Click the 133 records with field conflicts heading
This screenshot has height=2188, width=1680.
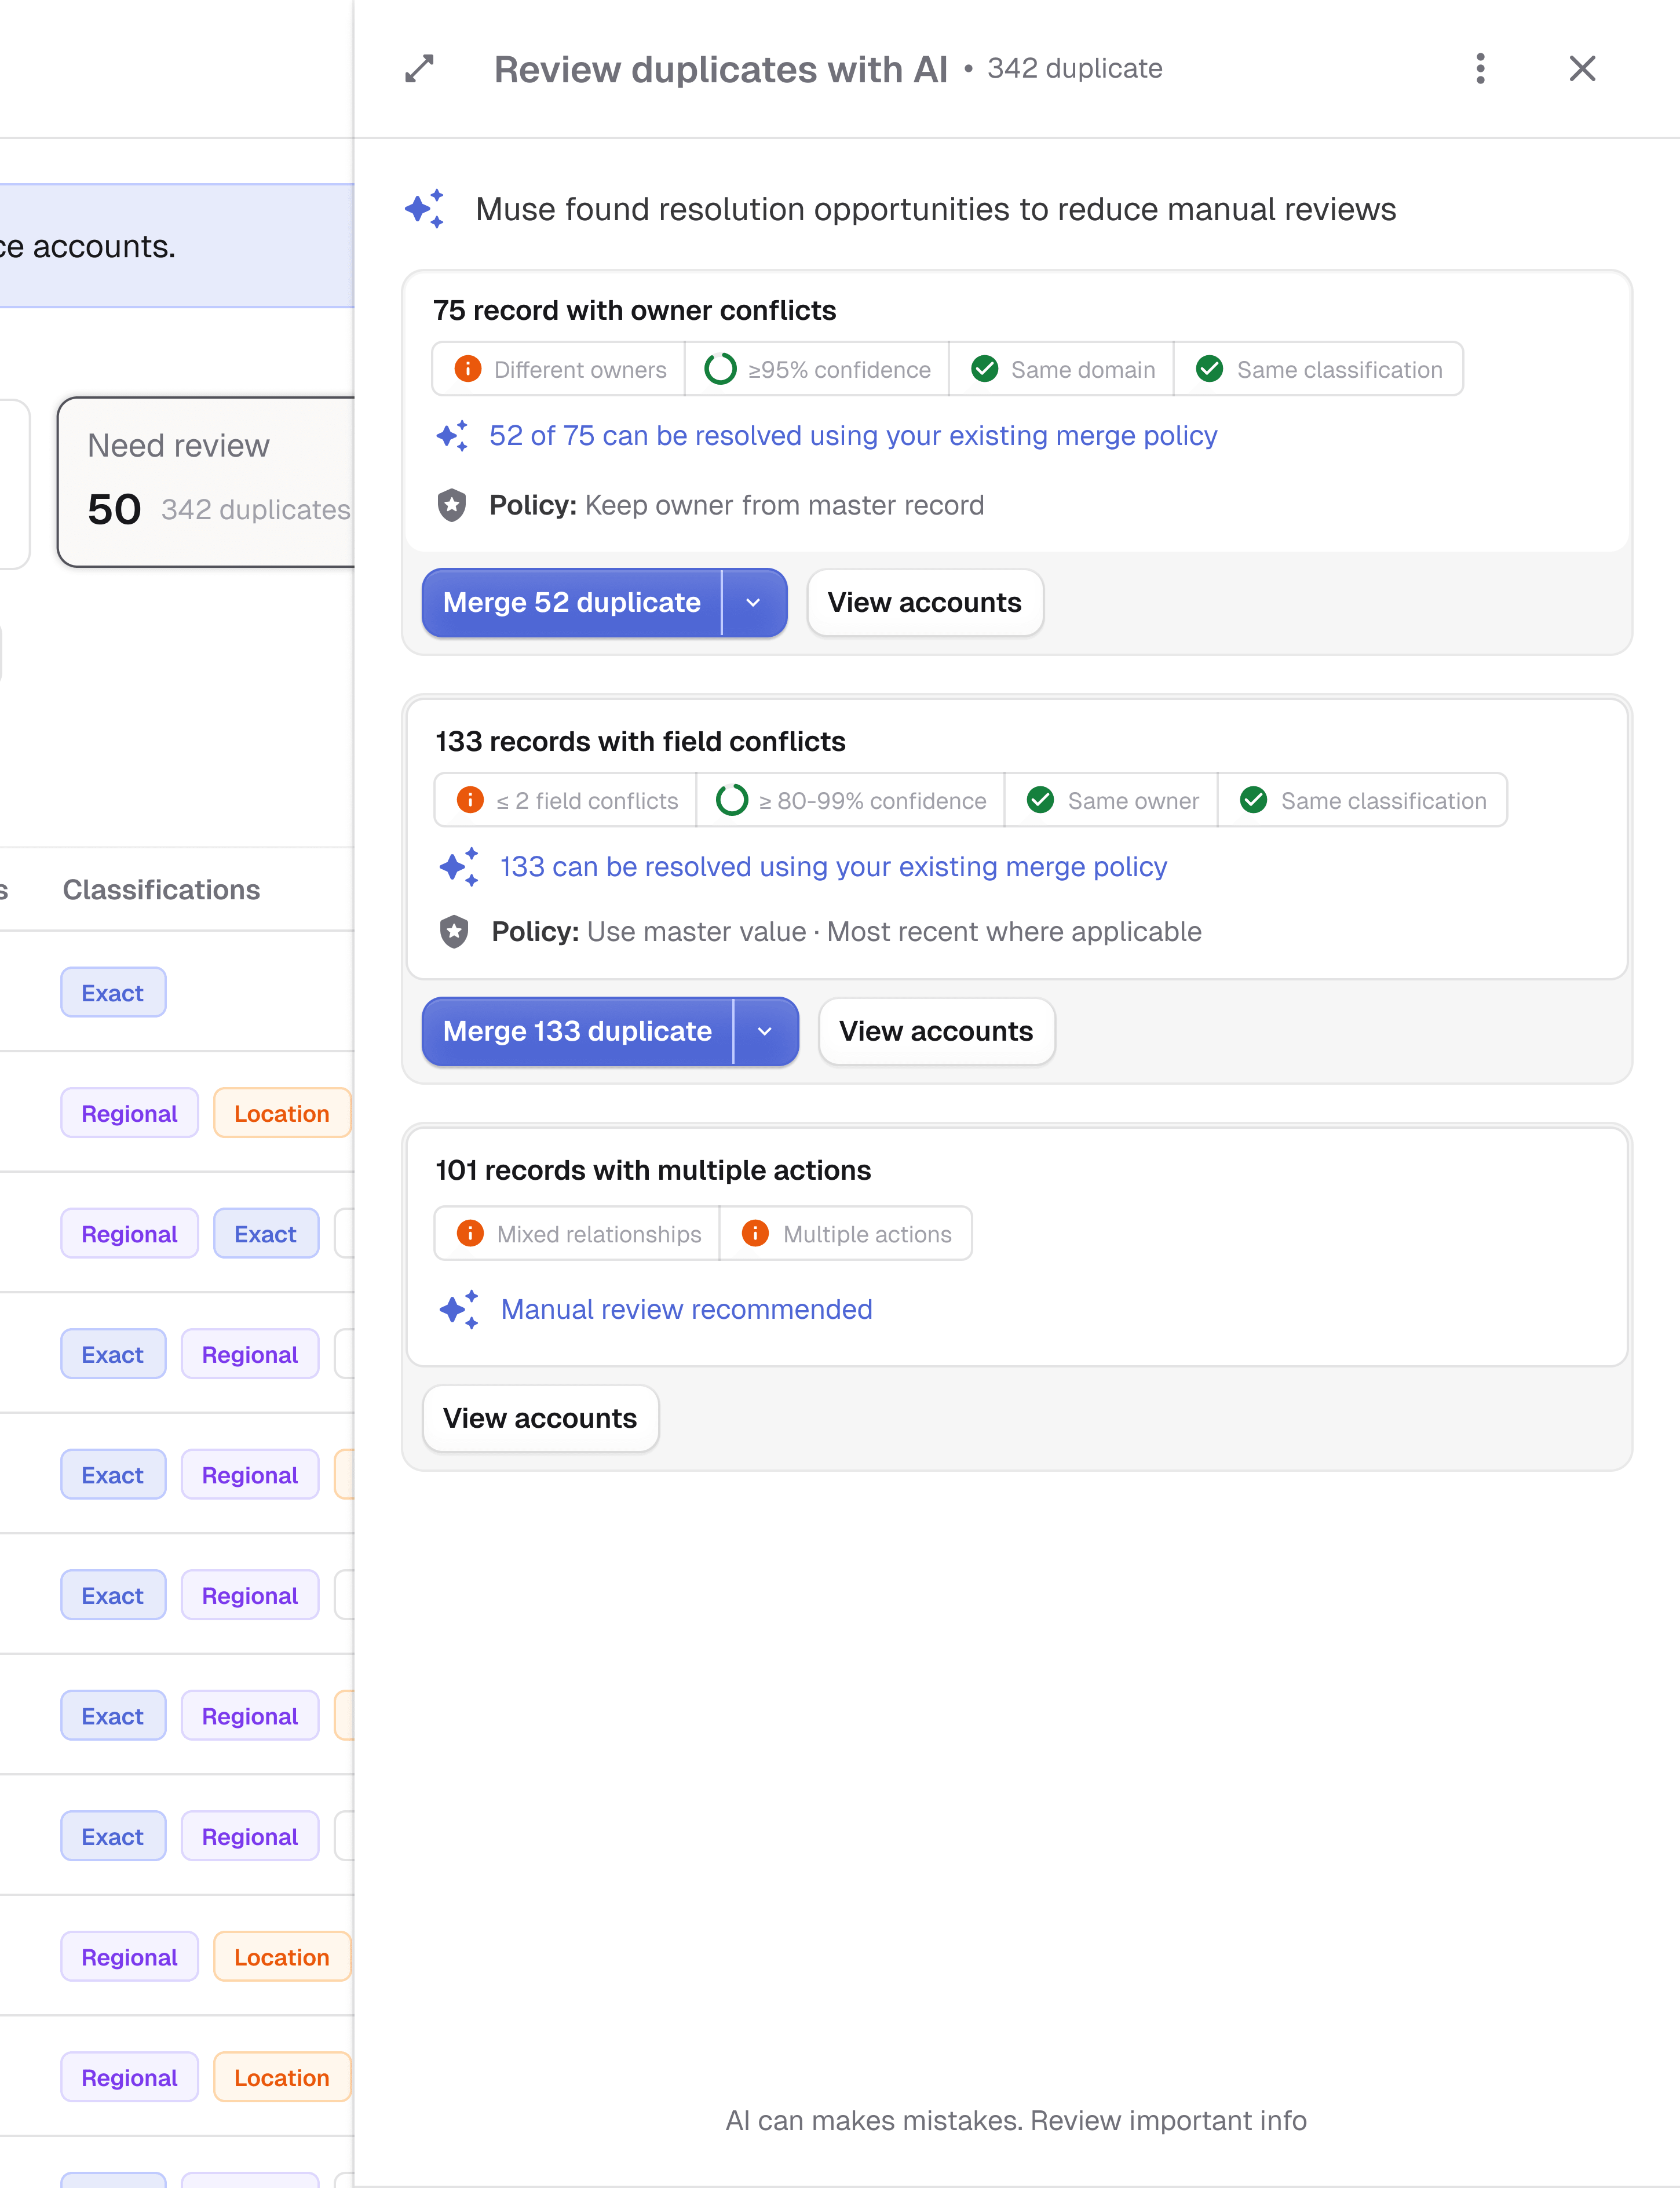640,741
